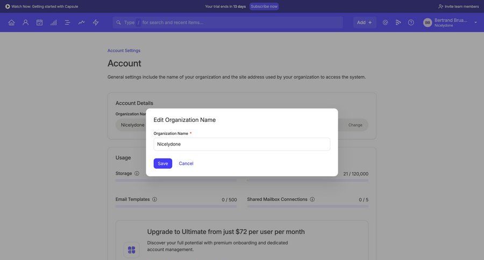This screenshot has width=484, height=260.
Task: Click the Subscribe now button
Action: click(264, 6)
